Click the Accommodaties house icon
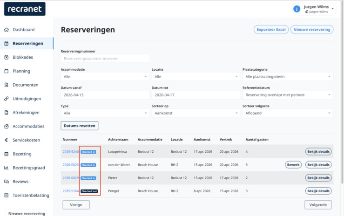 7,126
